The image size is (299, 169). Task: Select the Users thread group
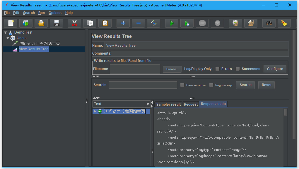(22, 38)
